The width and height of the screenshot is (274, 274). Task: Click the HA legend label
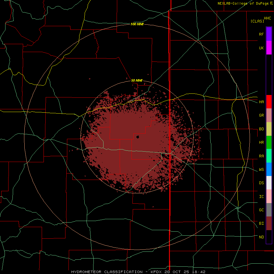261,102
